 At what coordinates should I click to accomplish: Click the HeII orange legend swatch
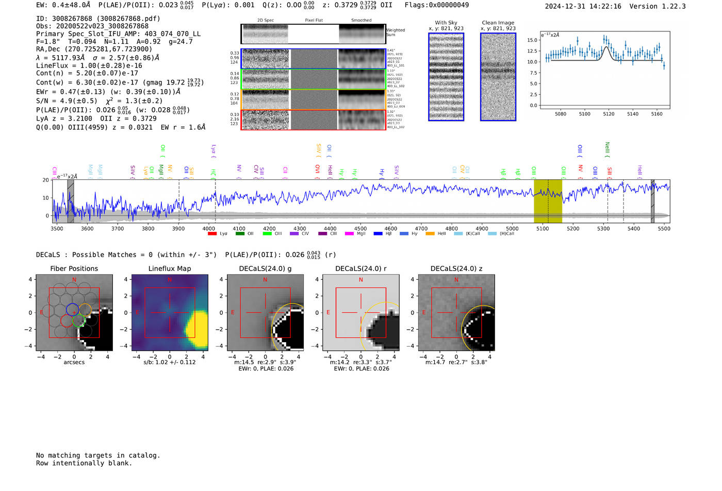(430, 233)
